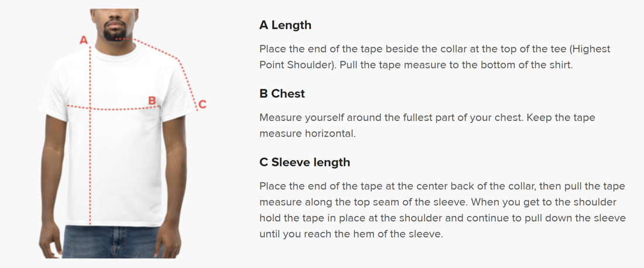Click the vertical dotted length line
Viewport: 644px width, 268px height.
[x=90, y=163]
